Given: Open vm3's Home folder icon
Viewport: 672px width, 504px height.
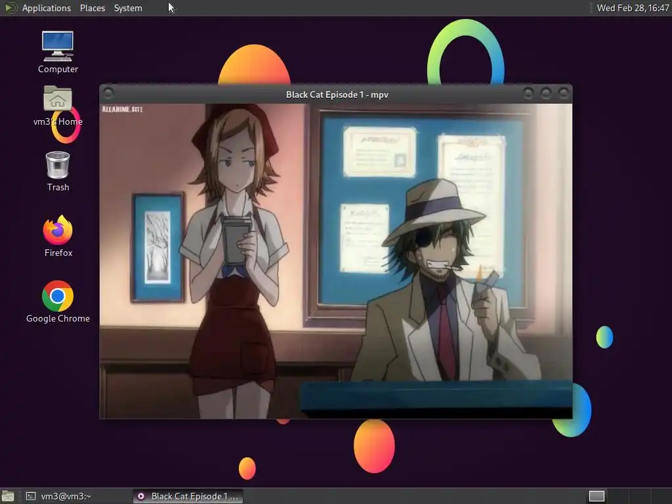Looking at the screenshot, I should tap(58, 105).
